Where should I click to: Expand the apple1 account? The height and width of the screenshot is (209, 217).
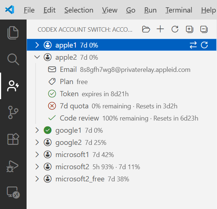(x=37, y=45)
